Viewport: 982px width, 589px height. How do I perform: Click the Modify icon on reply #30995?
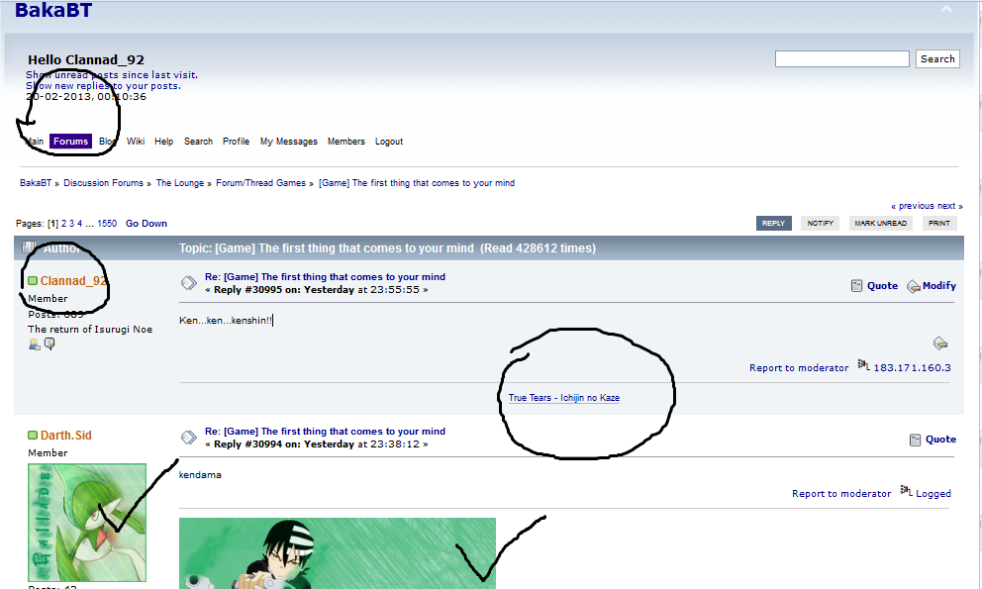913,286
